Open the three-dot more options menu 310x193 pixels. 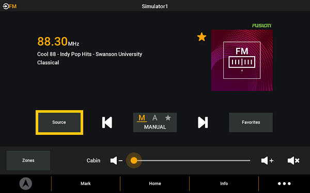284,184
